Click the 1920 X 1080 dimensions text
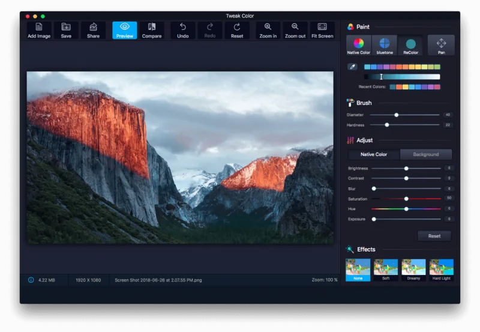The image size is (480, 332). coord(88,280)
